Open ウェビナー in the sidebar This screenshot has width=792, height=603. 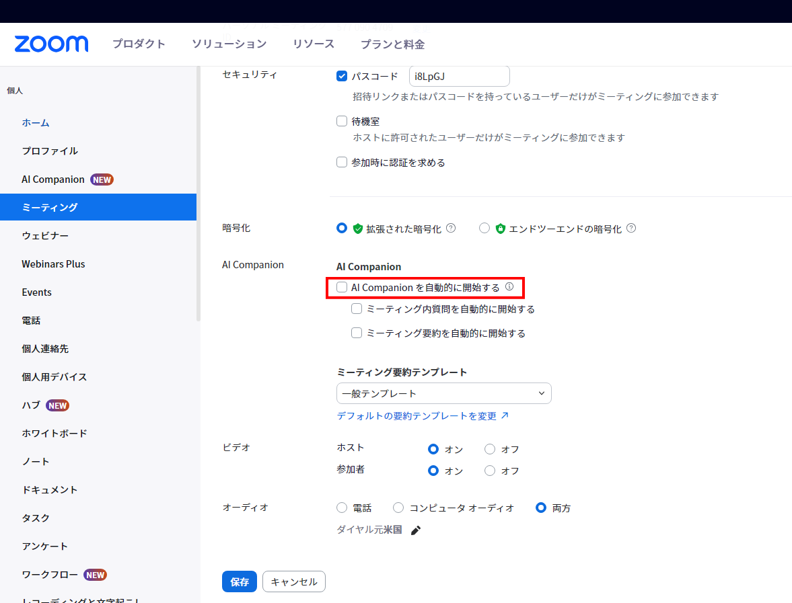[x=45, y=236]
